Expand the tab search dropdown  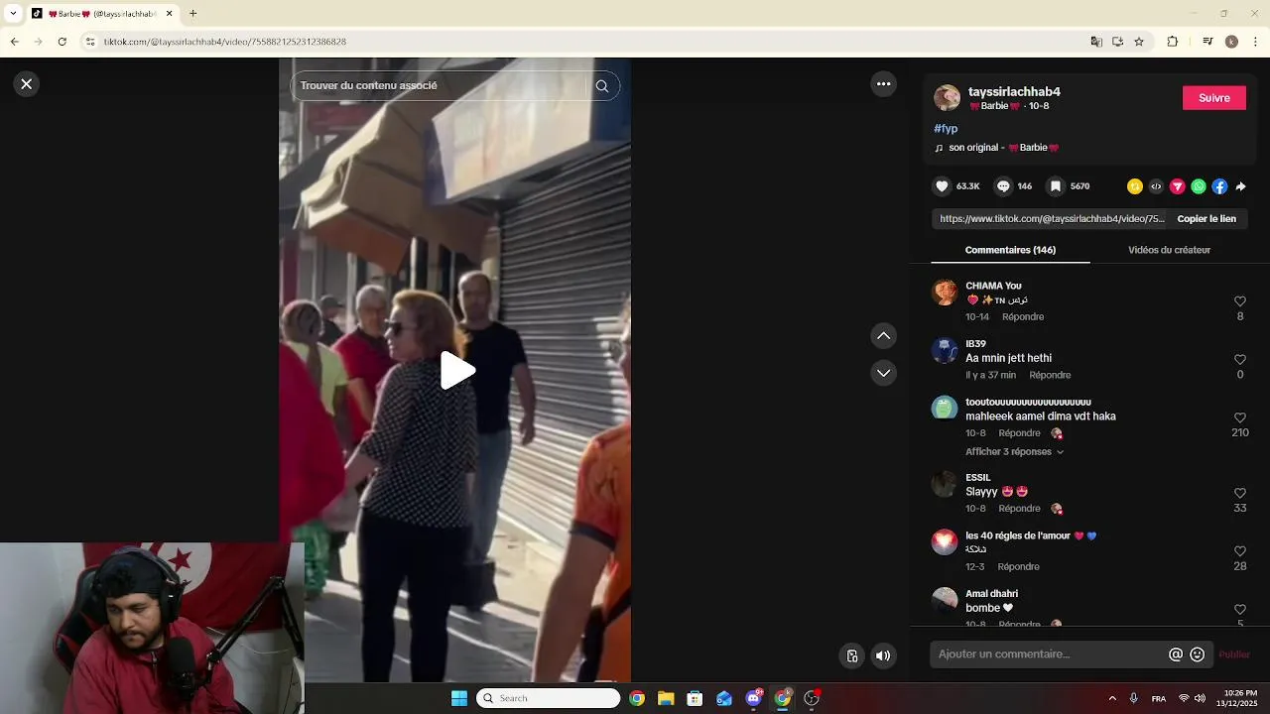pos(13,14)
